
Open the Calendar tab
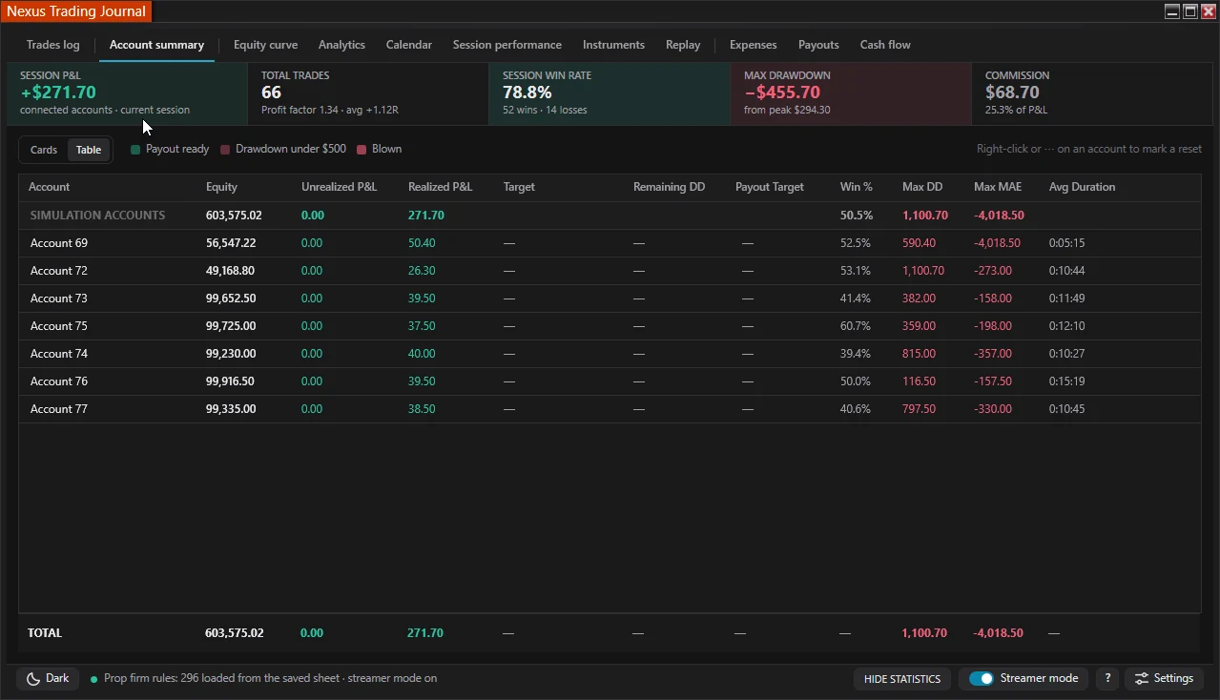409,45
